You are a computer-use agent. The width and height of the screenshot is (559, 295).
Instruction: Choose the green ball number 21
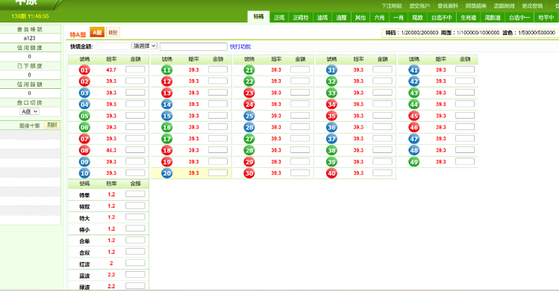(x=249, y=70)
